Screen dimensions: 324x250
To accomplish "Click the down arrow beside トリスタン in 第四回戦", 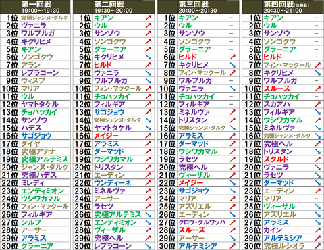I will click(x=317, y=151).
